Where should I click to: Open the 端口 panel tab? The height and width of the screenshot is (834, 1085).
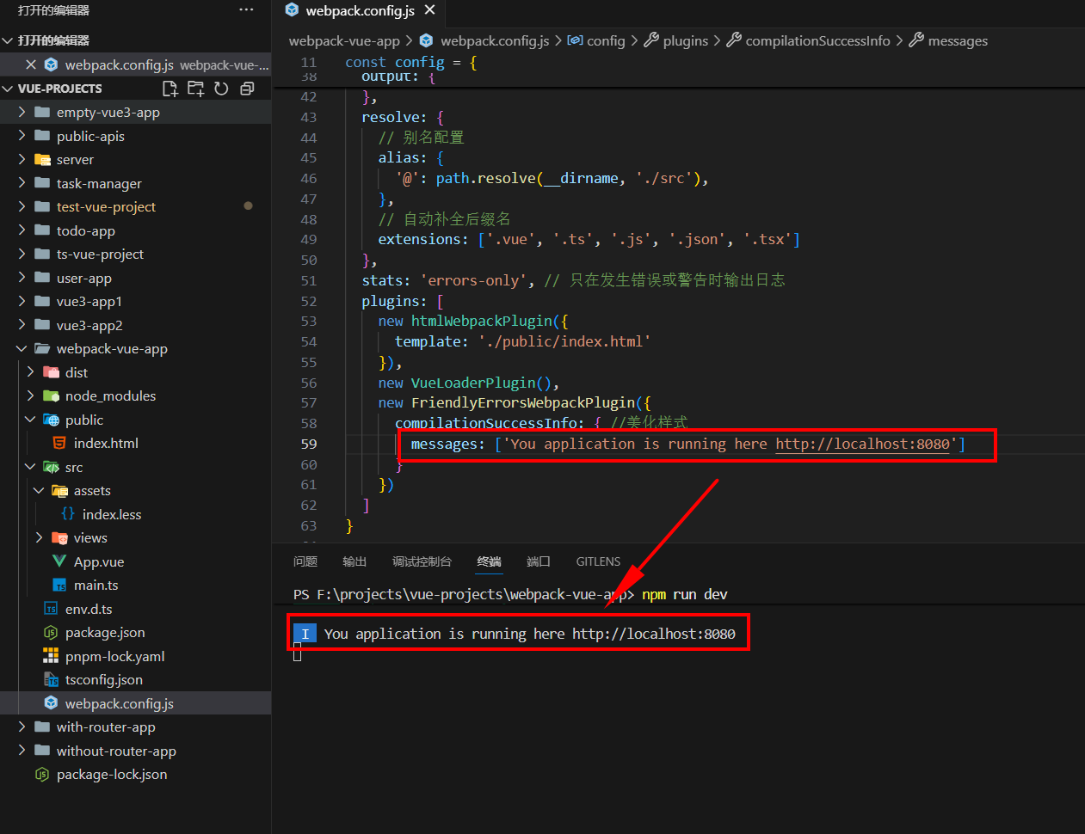[539, 561]
